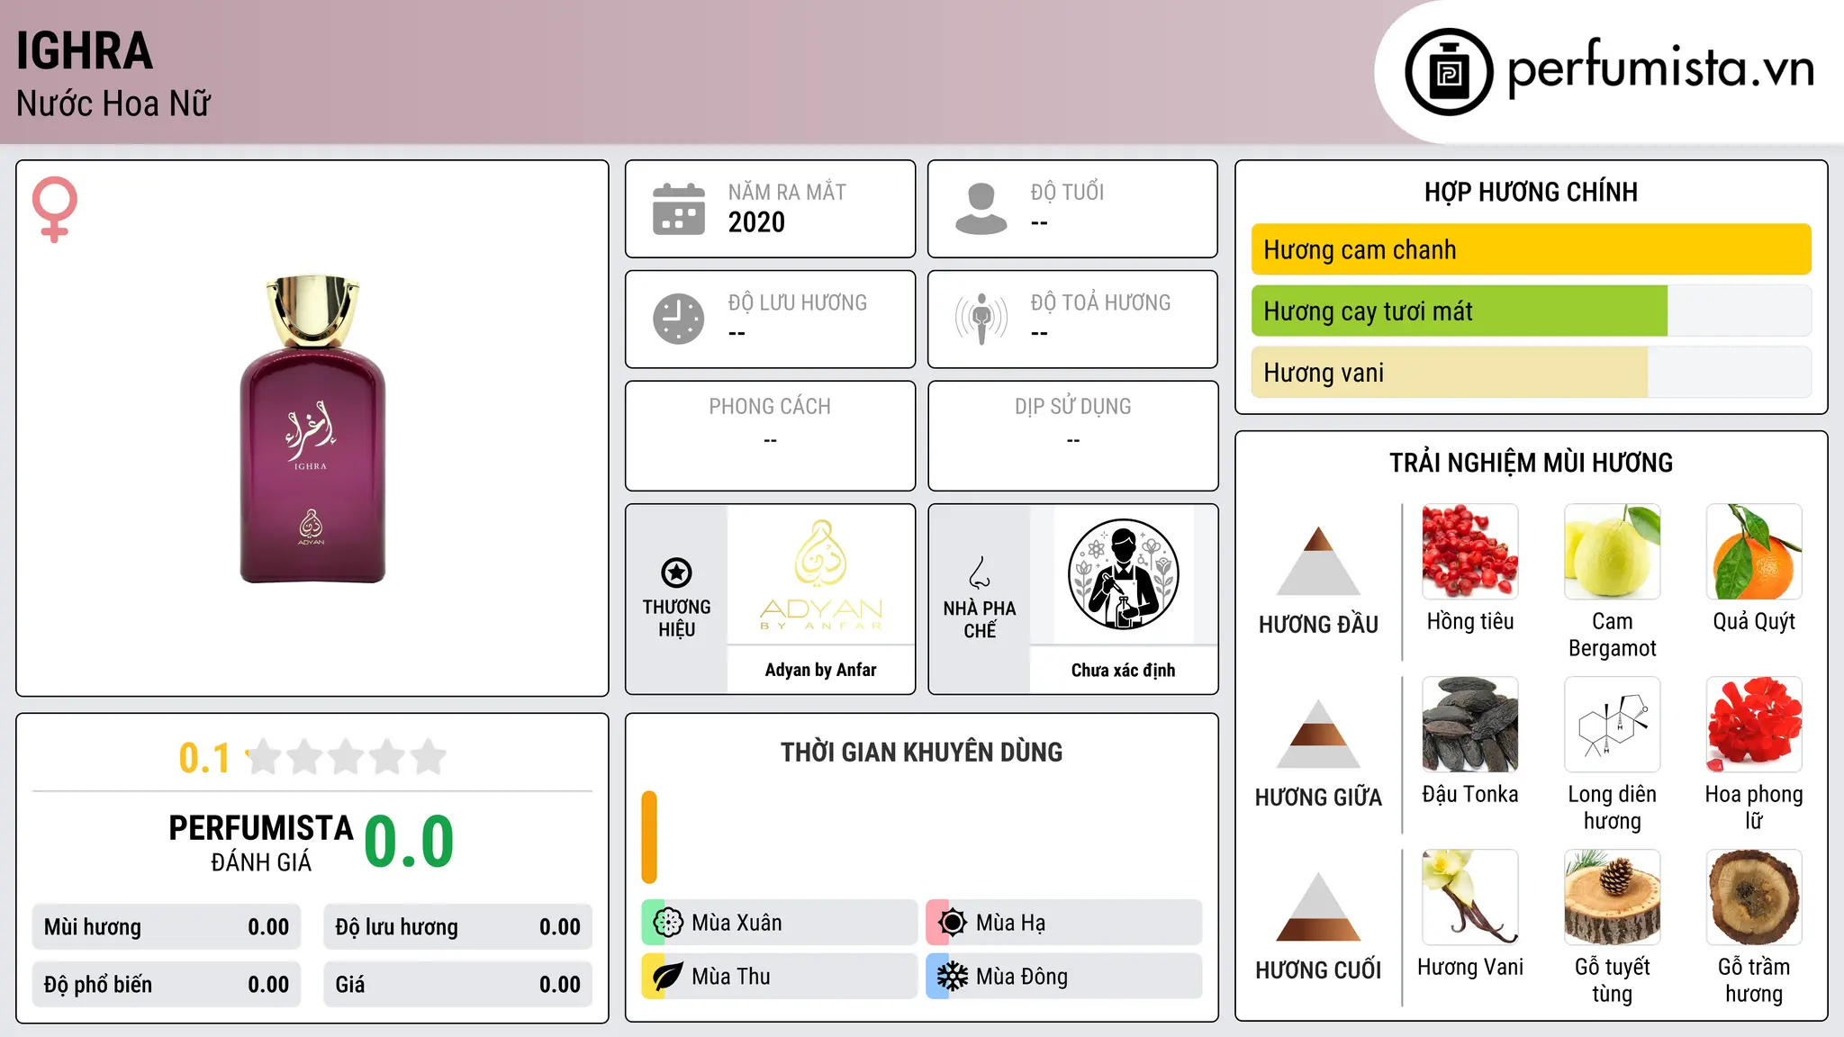Open the Quả Quýt note image
The width and height of the screenshot is (1844, 1037).
[x=1754, y=552]
